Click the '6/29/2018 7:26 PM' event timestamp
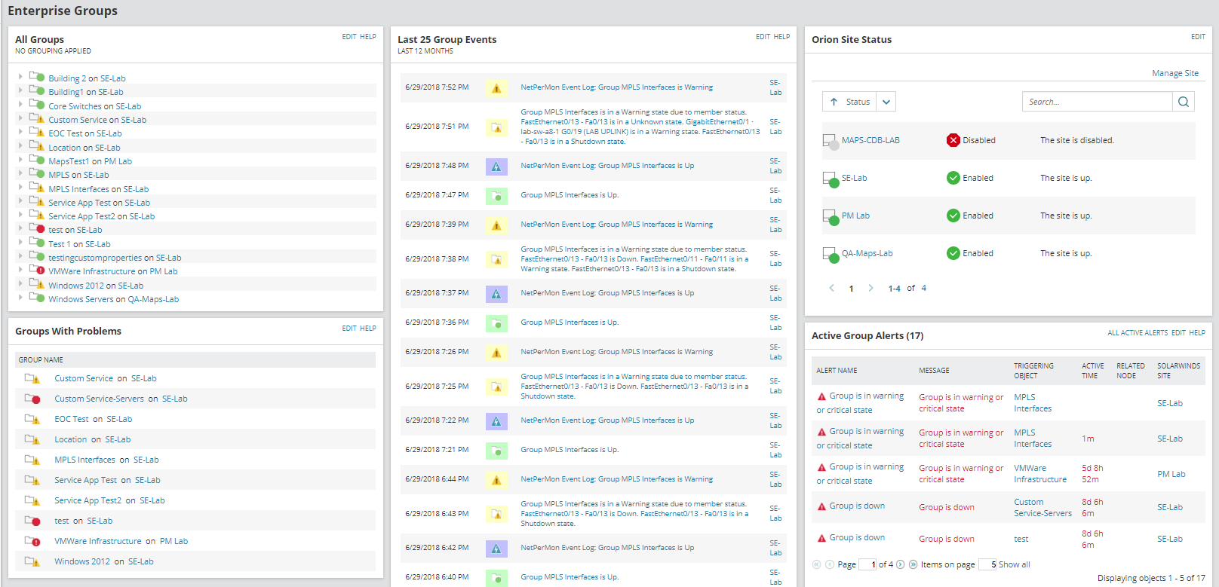Viewport: 1219px width, 587px height. [437, 352]
